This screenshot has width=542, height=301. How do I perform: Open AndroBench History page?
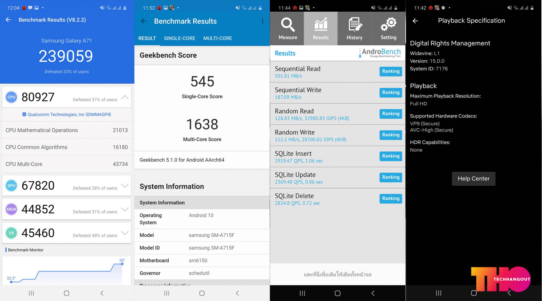354,29
